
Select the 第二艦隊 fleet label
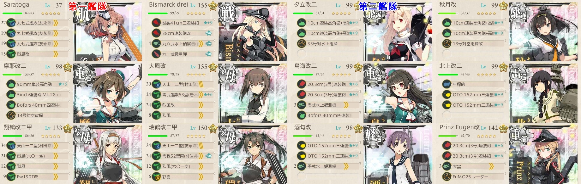pyautogui.click(x=378, y=7)
